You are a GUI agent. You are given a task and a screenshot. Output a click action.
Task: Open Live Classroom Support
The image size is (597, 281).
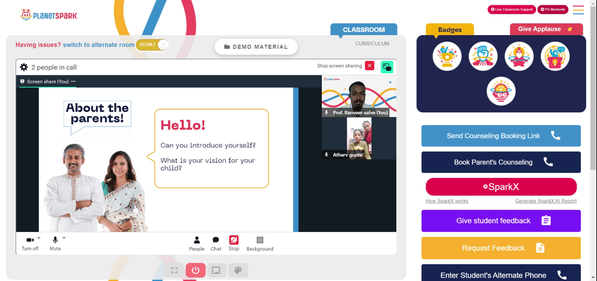click(x=512, y=10)
